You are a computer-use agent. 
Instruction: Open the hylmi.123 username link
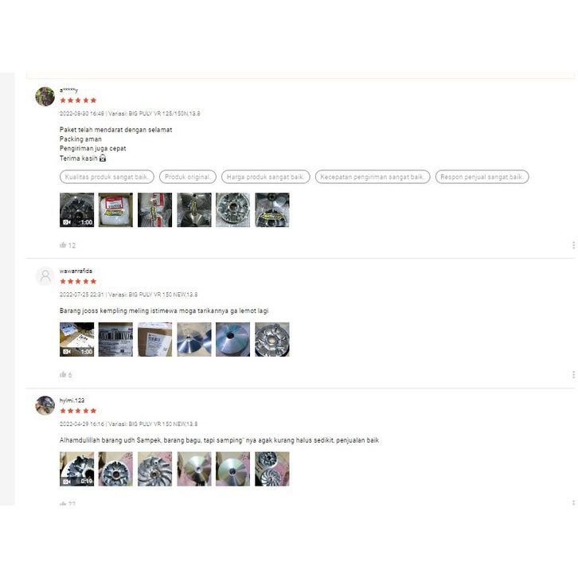coord(72,400)
